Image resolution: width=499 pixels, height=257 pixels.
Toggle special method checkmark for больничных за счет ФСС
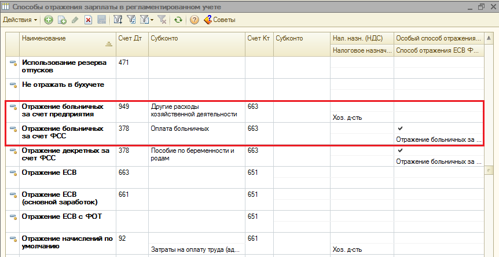[401, 128]
